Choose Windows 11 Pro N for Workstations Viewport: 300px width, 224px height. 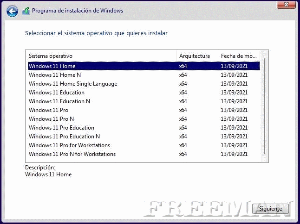144,154
